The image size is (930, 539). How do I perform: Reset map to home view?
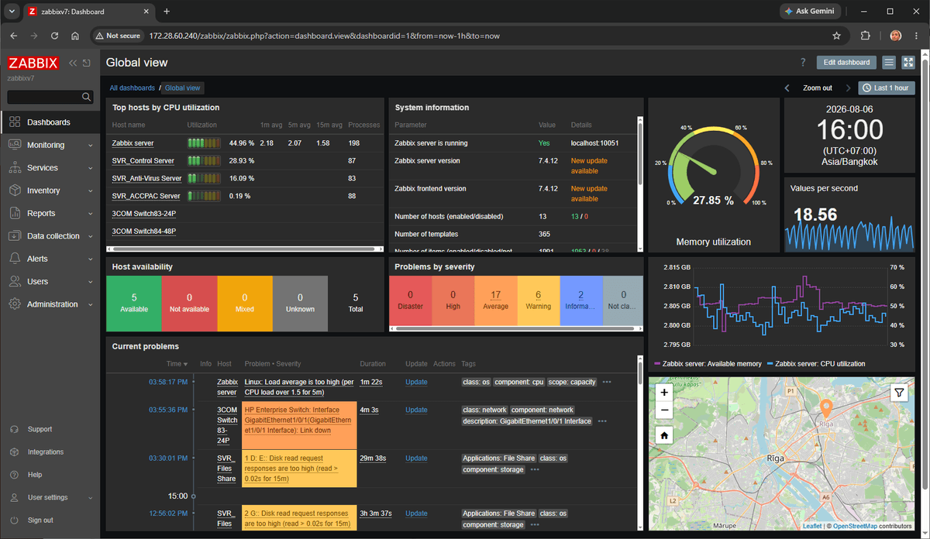(664, 435)
